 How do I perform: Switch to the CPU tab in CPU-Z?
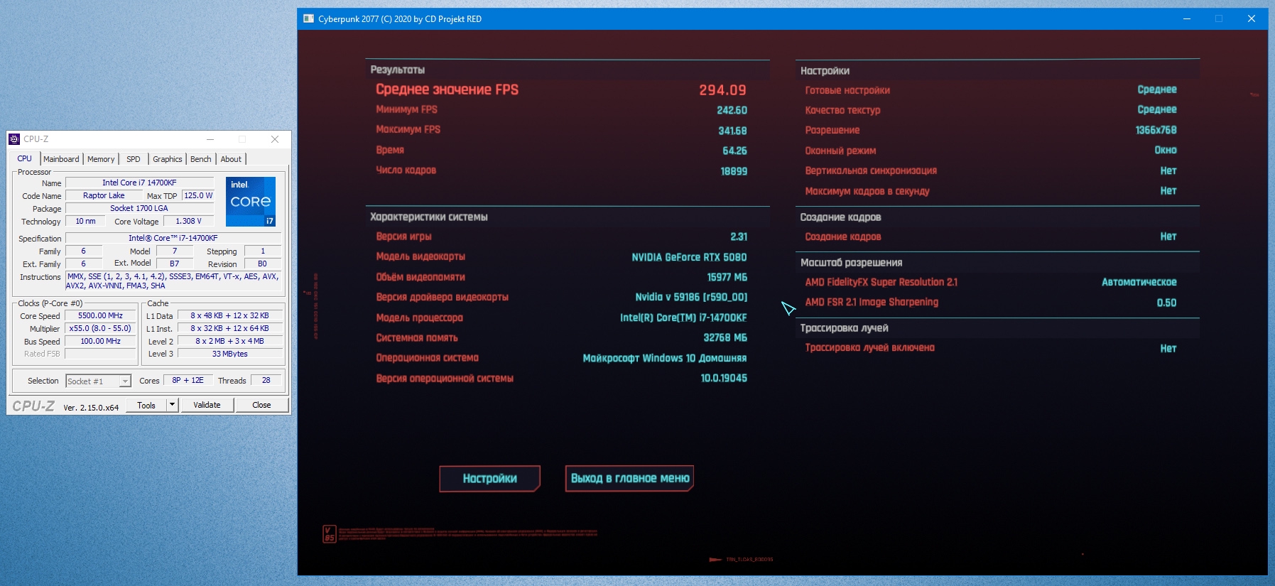tap(24, 159)
